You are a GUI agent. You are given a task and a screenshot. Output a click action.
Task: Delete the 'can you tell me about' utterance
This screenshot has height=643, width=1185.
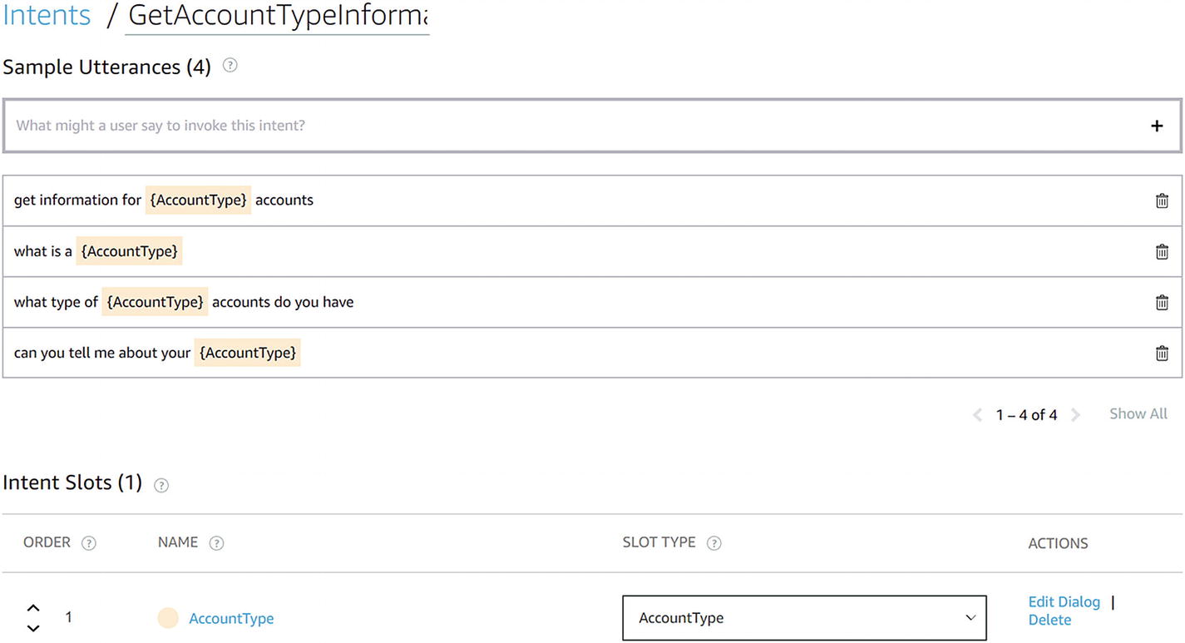pos(1162,353)
